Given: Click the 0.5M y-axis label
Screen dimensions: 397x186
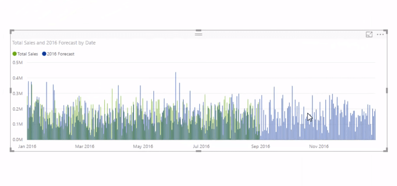Looking at the screenshot, I should [x=17, y=62].
